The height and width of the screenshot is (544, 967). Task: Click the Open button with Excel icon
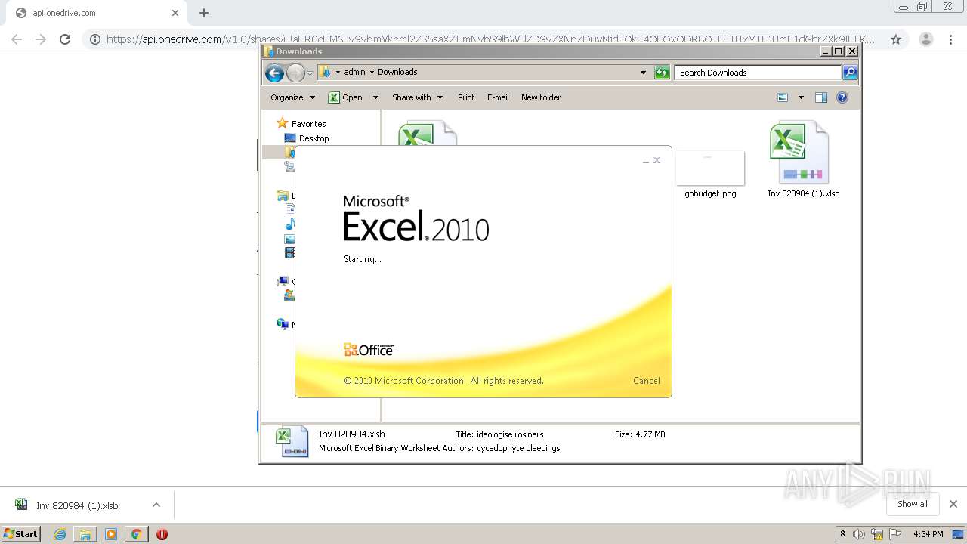click(x=345, y=97)
